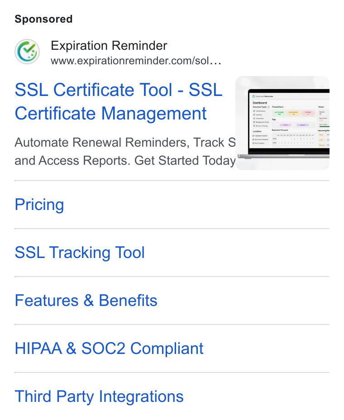
Task: Click the Automate Renewal Reminders description text
Action: coord(125,143)
